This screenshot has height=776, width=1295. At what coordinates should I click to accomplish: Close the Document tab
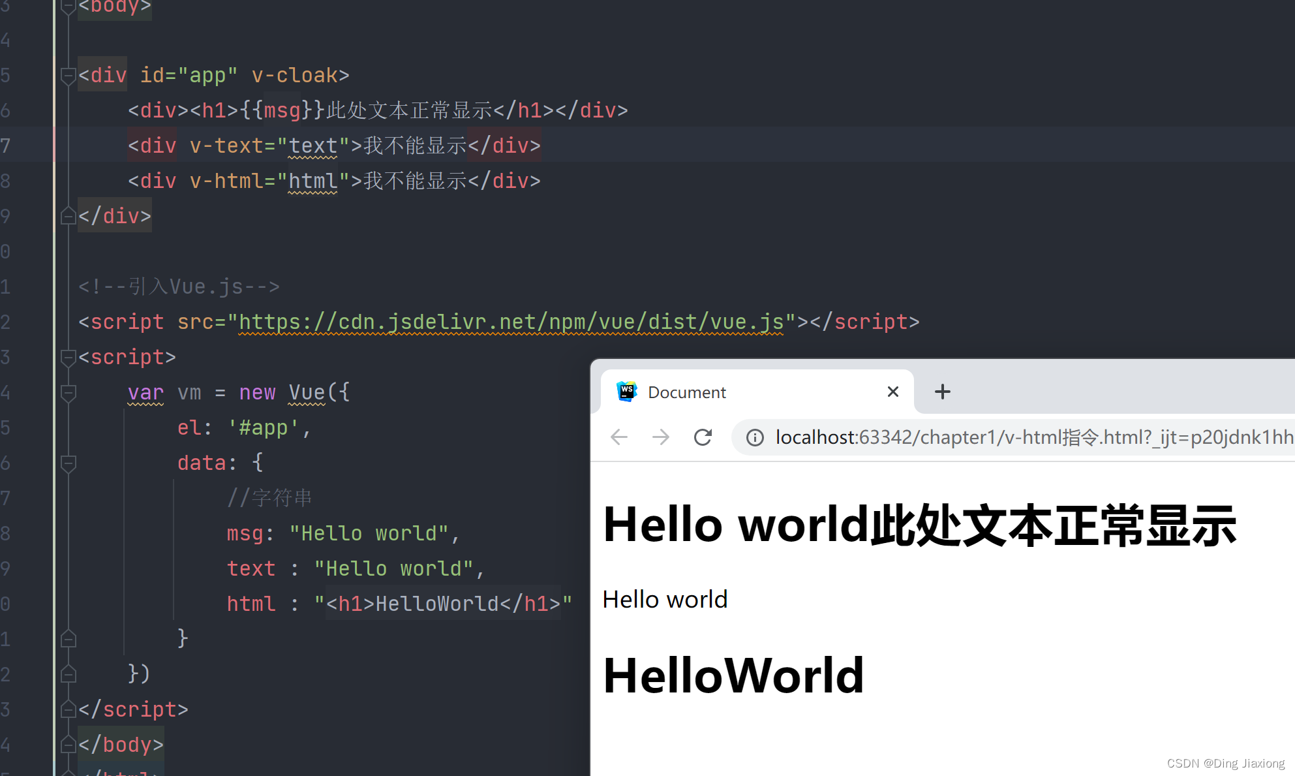pyautogui.click(x=893, y=392)
